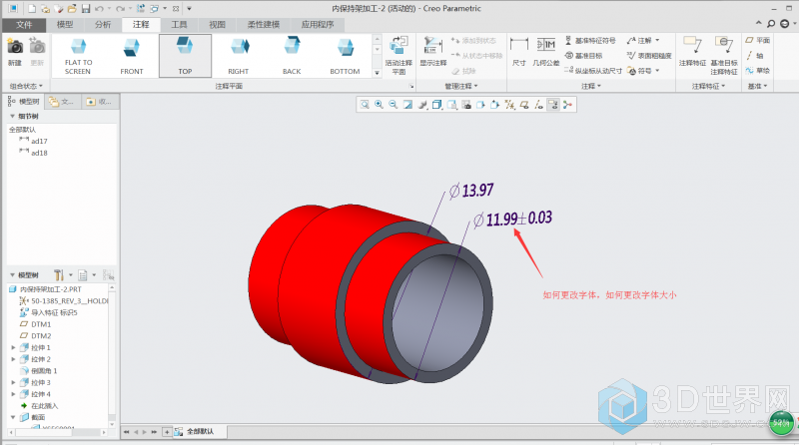The image size is (799, 445).
Task: Regenerate the model from quick access toolbar
Action: (x=141, y=9)
